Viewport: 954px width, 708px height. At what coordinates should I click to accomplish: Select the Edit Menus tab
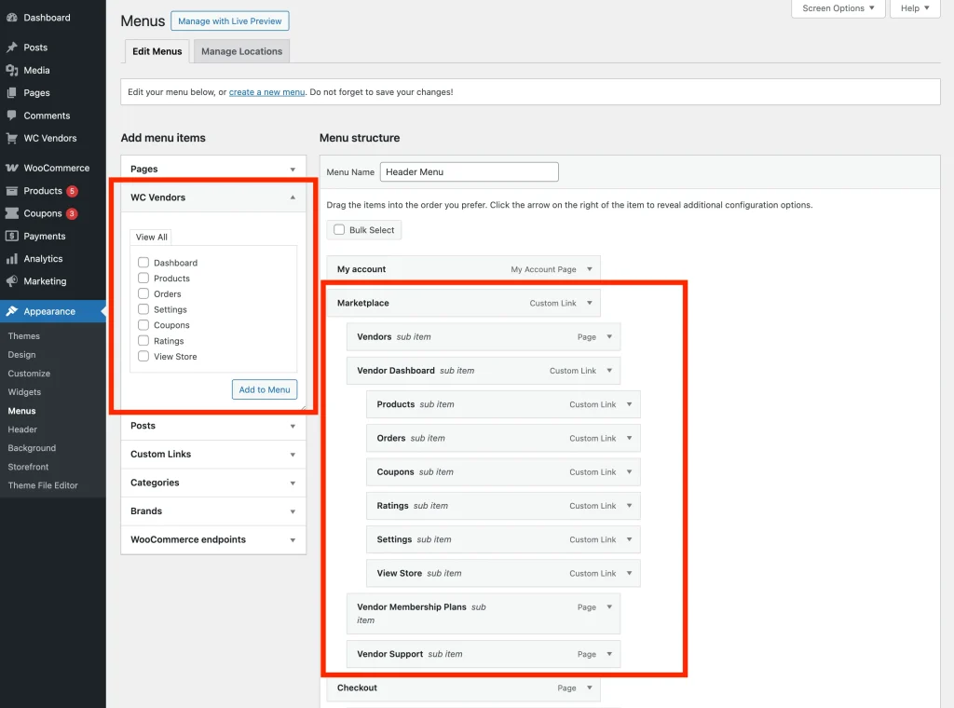point(157,51)
